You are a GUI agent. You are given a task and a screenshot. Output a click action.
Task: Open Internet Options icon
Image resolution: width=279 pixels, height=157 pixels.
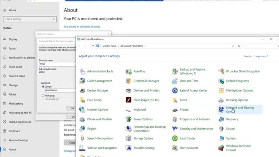[x=82, y=109]
